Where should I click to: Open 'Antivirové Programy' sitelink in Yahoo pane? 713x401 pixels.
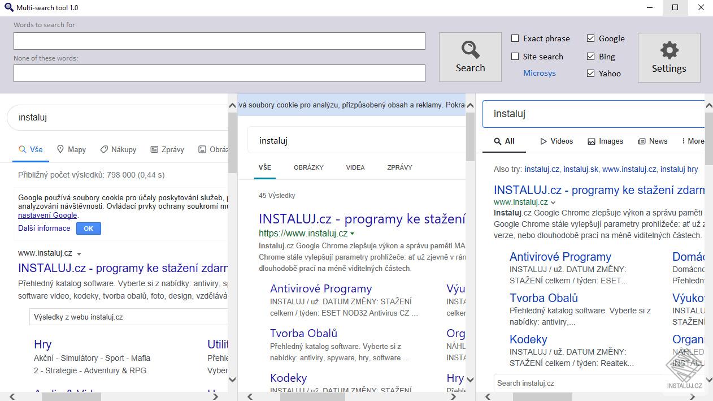coord(560,257)
